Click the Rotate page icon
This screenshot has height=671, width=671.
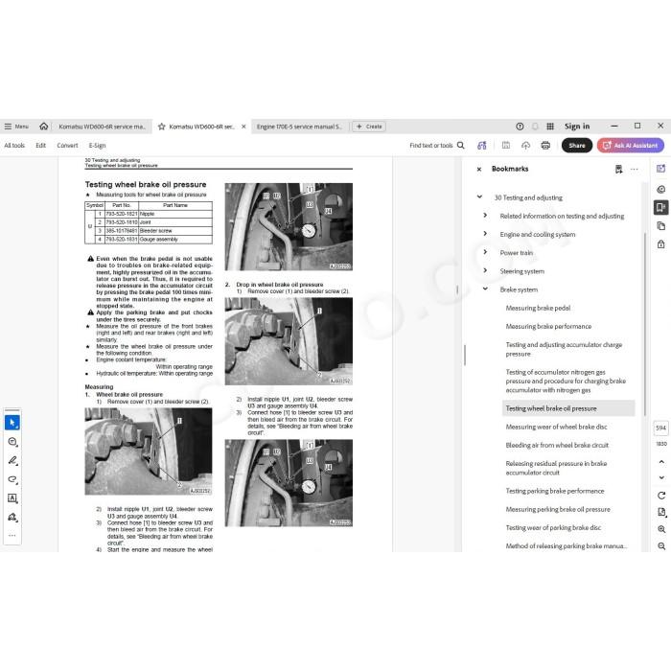pyautogui.click(x=661, y=496)
